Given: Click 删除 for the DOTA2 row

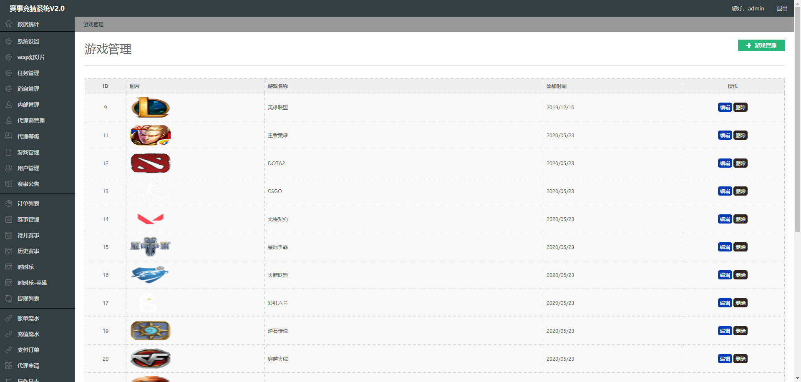Looking at the screenshot, I should (x=741, y=163).
